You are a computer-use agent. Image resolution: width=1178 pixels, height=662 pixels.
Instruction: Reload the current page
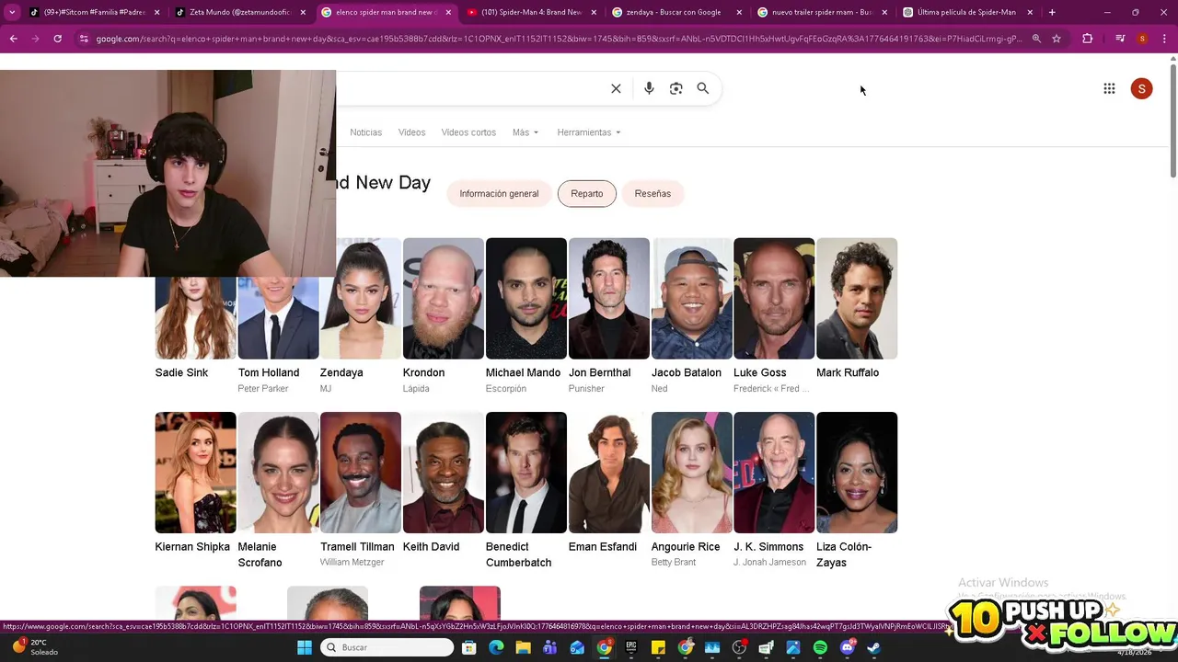pyautogui.click(x=57, y=39)
